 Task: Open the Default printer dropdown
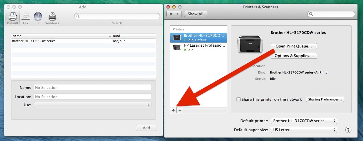click(304, 121)
